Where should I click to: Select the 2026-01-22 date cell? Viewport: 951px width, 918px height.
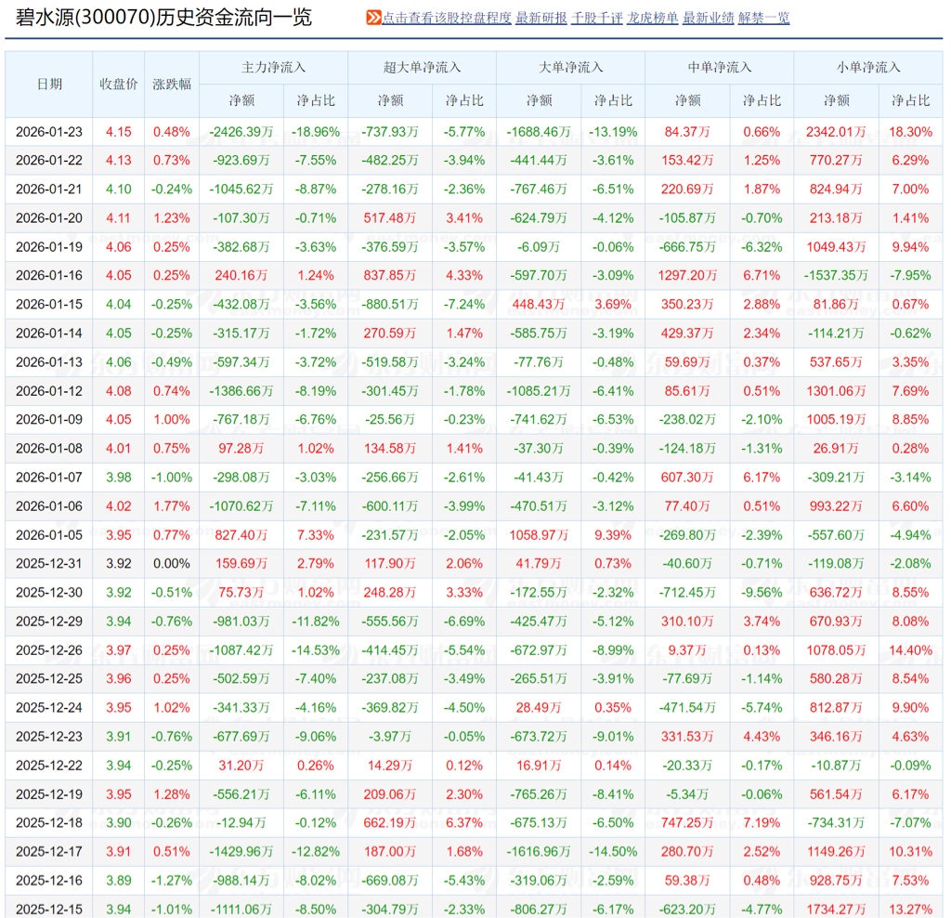pyautogui.click(x=49, y=160)
